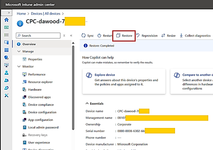Open Dashboard icon in left rail

6,27
